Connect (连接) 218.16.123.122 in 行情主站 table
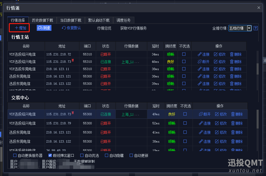The width and height of the screenshot is (266, 176). (x=204, y=84)
